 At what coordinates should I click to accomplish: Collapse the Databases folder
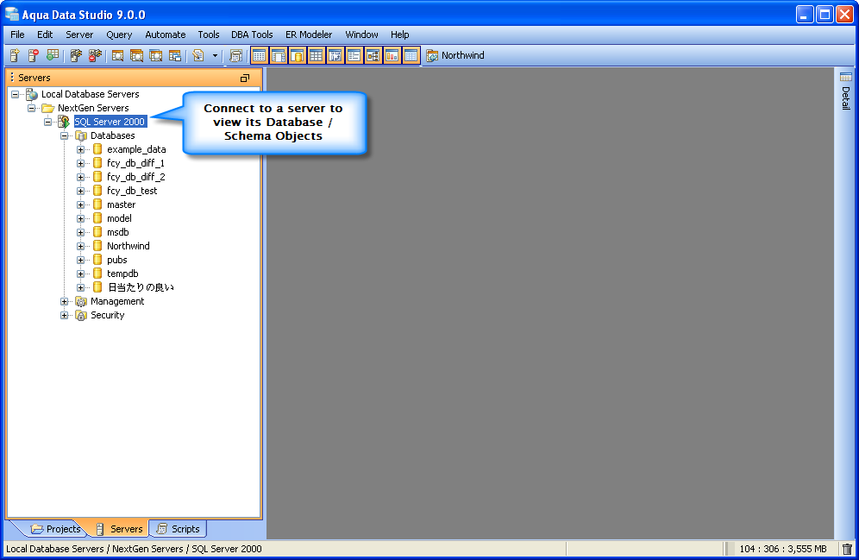point(64,135)
